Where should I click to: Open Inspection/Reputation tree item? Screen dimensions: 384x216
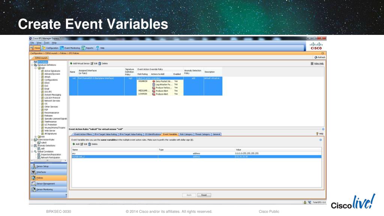point(51,154)
